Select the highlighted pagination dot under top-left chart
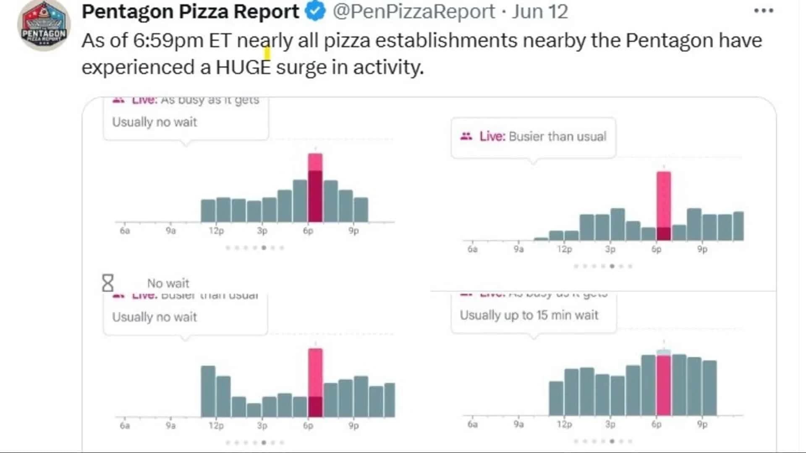Screen dimensions: 806x453 coord(264,248)
